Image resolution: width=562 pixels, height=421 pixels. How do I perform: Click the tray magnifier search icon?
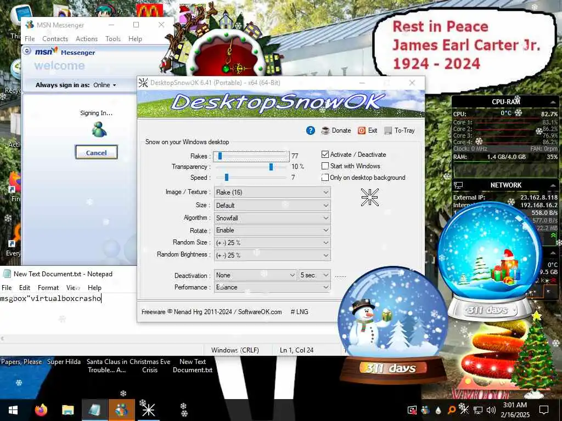pyautogui.click(x=452, y=410)
